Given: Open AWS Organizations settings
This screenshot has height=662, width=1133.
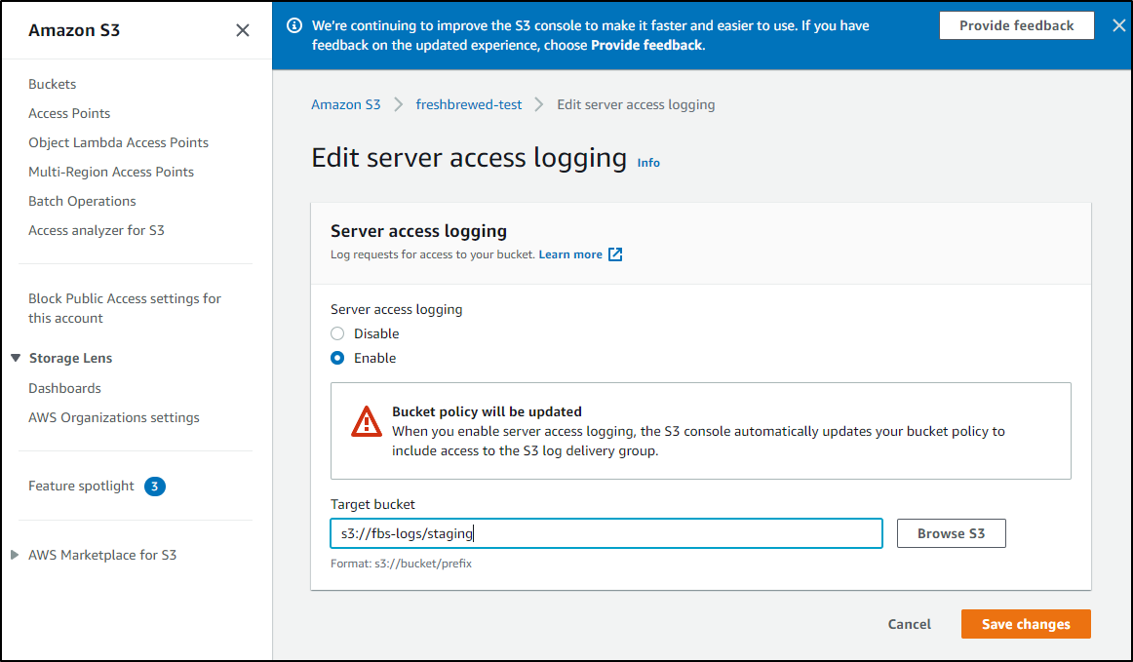Looking at the screenshot, I should tap(114, 417).
